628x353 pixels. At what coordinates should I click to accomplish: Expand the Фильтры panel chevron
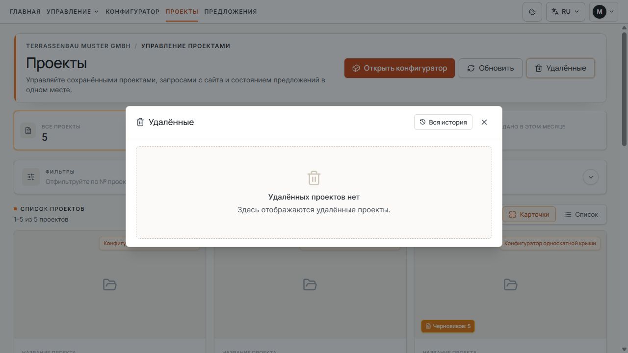(x=591, y=177)
